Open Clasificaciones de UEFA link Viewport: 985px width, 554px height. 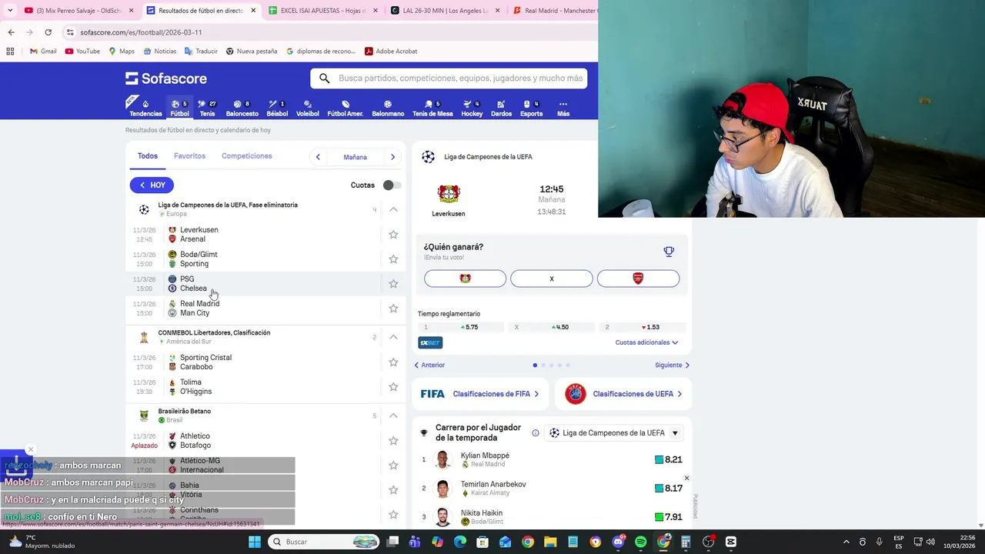coord(623,394)
